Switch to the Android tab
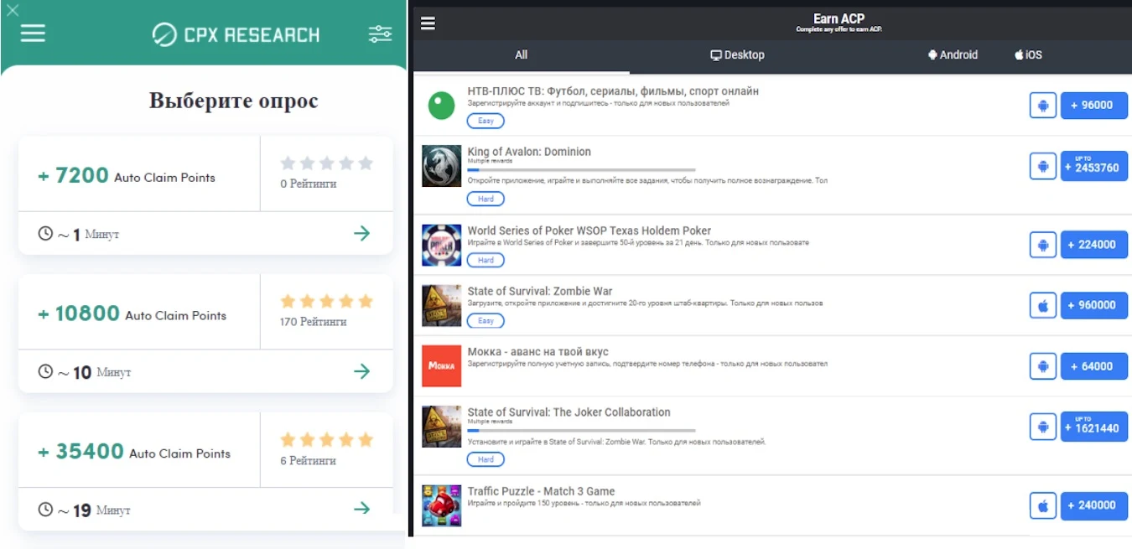The image size is (1132, 549). [953, 54]
